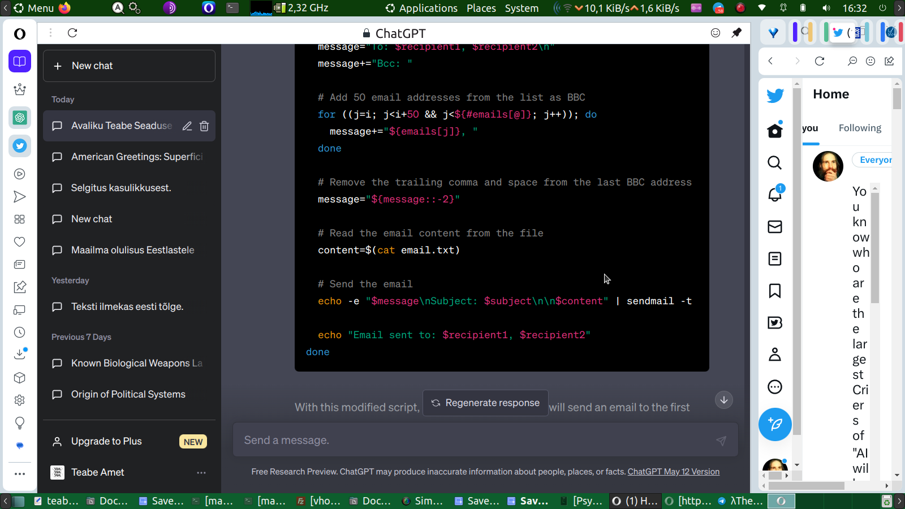Reload the ChatGPT panel
The image size is (905, 509).
(x=72, y=33)
